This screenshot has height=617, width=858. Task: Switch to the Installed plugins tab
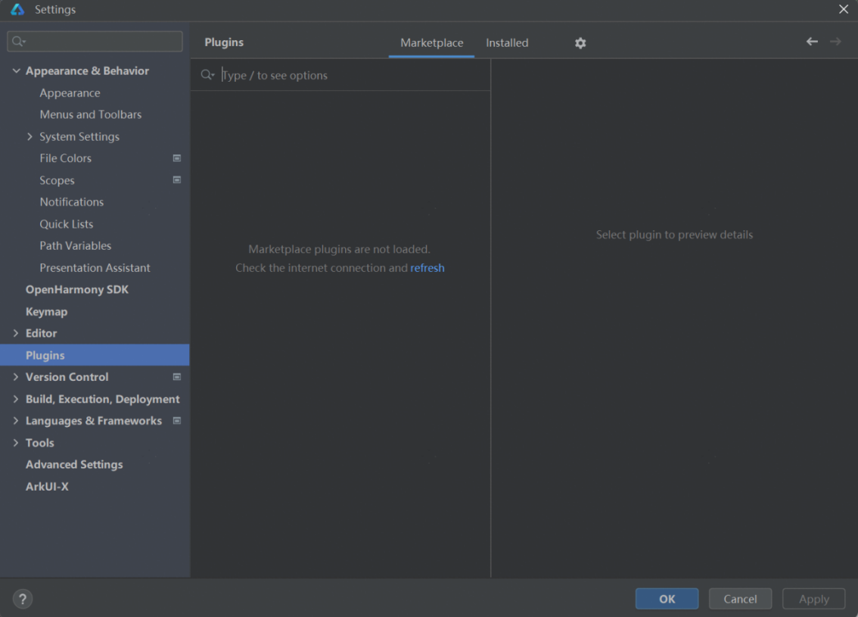coord(507,43)
